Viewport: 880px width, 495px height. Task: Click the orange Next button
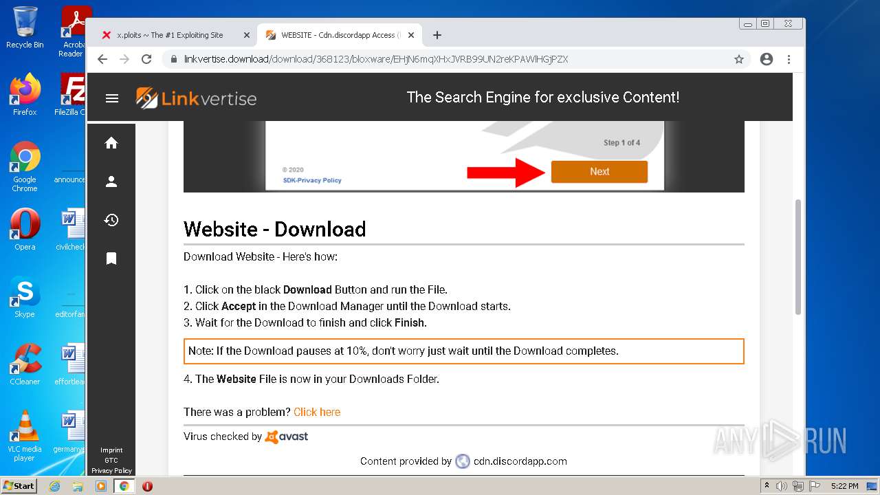point(599,172)
